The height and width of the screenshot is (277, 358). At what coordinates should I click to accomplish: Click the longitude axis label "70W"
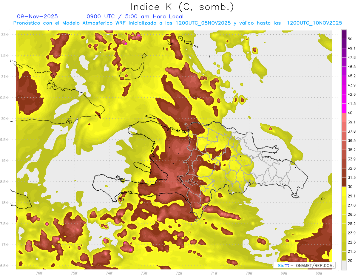249,273
